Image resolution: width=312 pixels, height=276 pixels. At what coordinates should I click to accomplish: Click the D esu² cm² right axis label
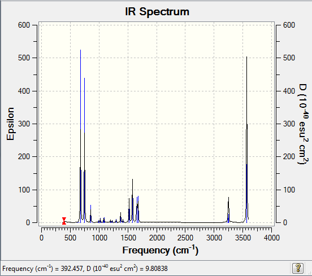[304, 124]
